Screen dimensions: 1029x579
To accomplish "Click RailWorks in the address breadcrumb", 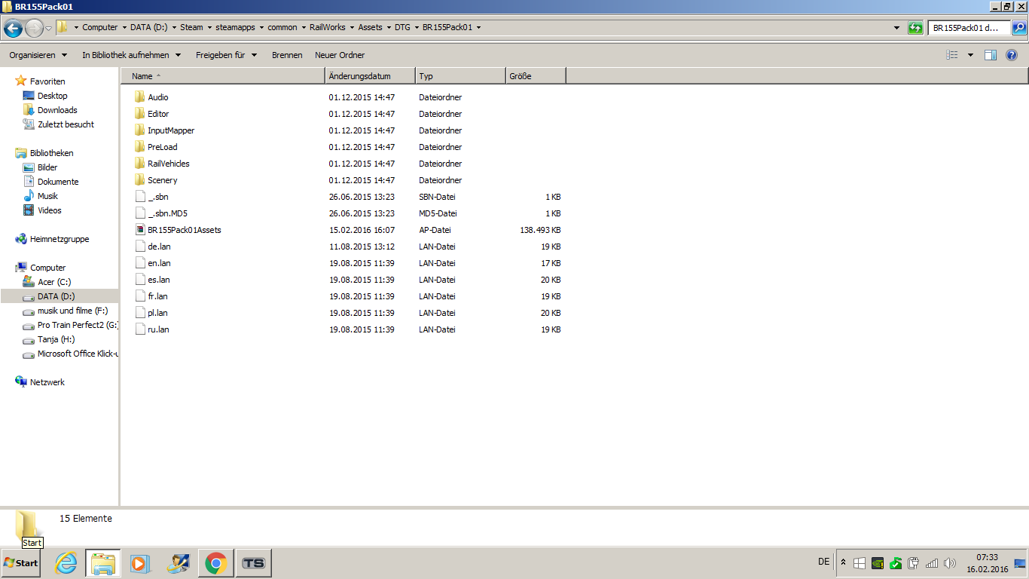I will 328,27.
